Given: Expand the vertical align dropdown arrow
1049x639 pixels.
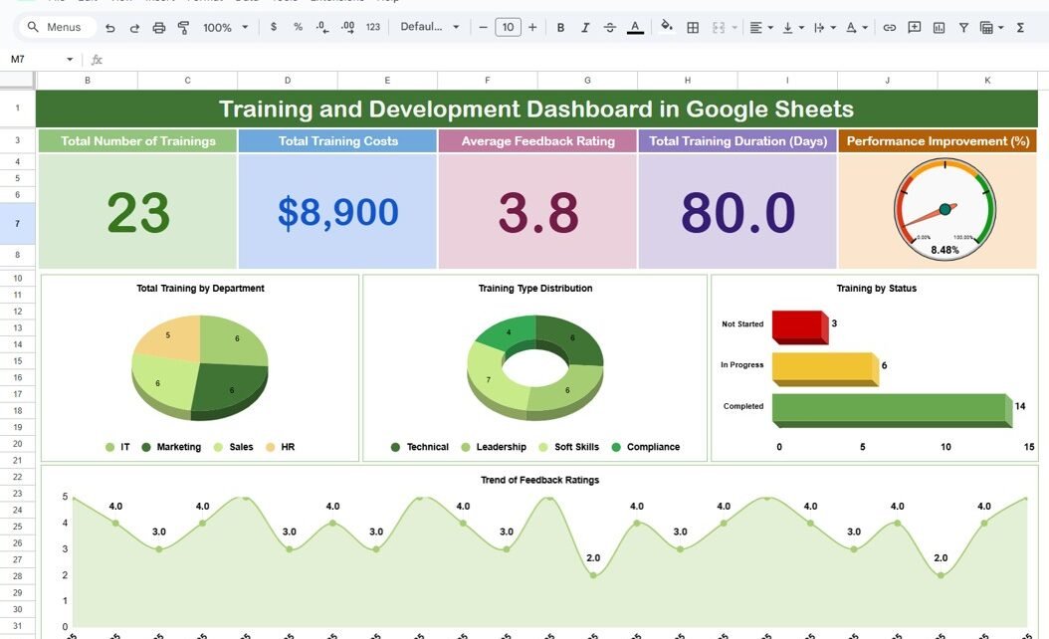Looking at the screenshot, I should pyautogui.click(x=801, y=28).
